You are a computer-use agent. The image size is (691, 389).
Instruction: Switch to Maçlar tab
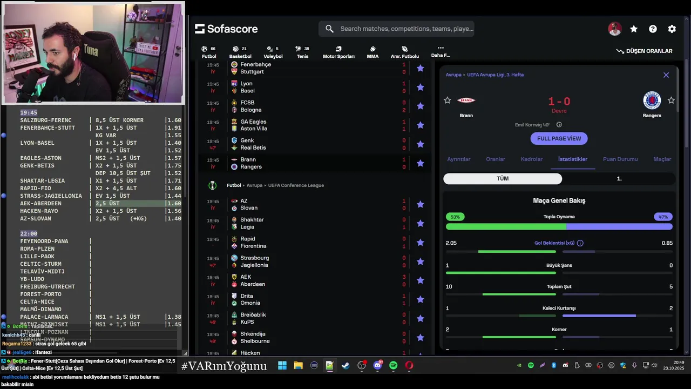662,159
